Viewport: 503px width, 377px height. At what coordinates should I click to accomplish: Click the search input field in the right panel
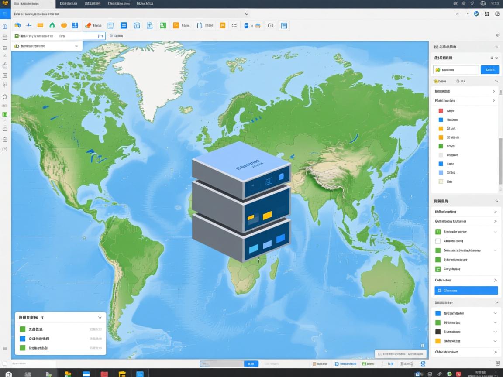coord(455,69)
